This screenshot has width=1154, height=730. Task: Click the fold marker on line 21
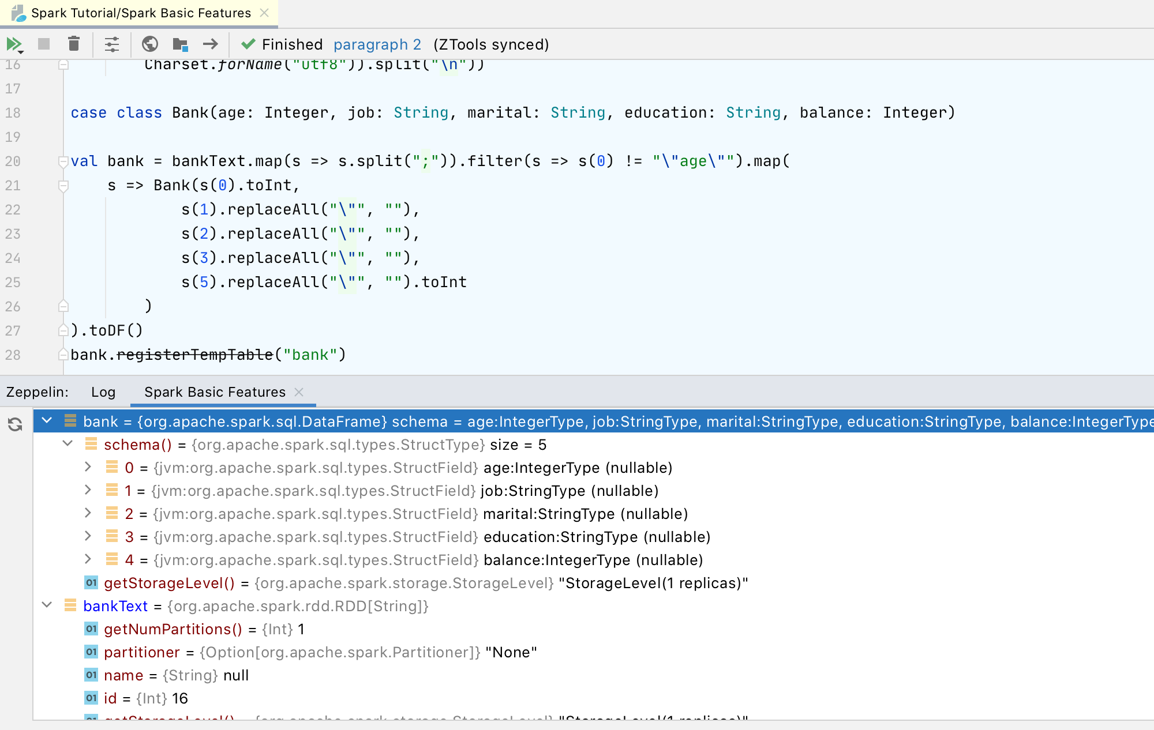coord(63,186)
